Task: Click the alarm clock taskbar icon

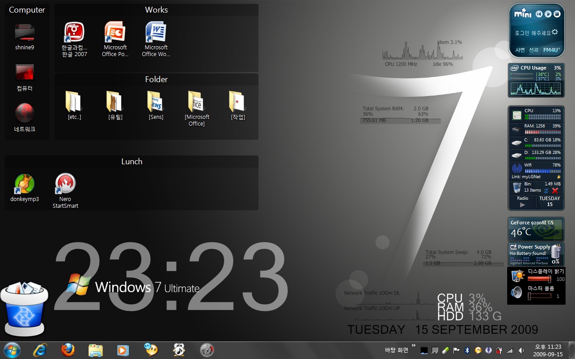Action: pos(179,350)
